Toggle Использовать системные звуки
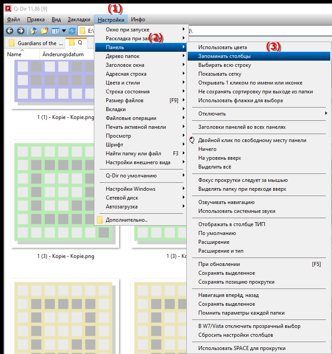Screen dimensions: 332x354 click(x=259, y=211)
